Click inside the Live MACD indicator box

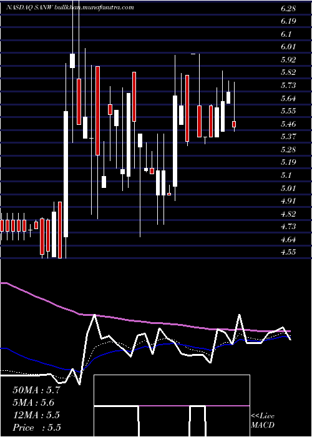[x=172, y=406]
